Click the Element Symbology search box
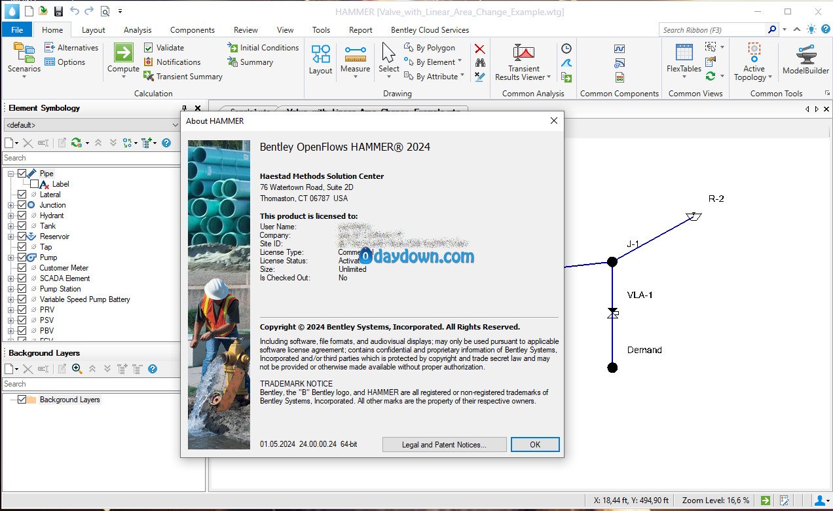Viewport: 833px width, 511px height. click(x=91, y=158)
